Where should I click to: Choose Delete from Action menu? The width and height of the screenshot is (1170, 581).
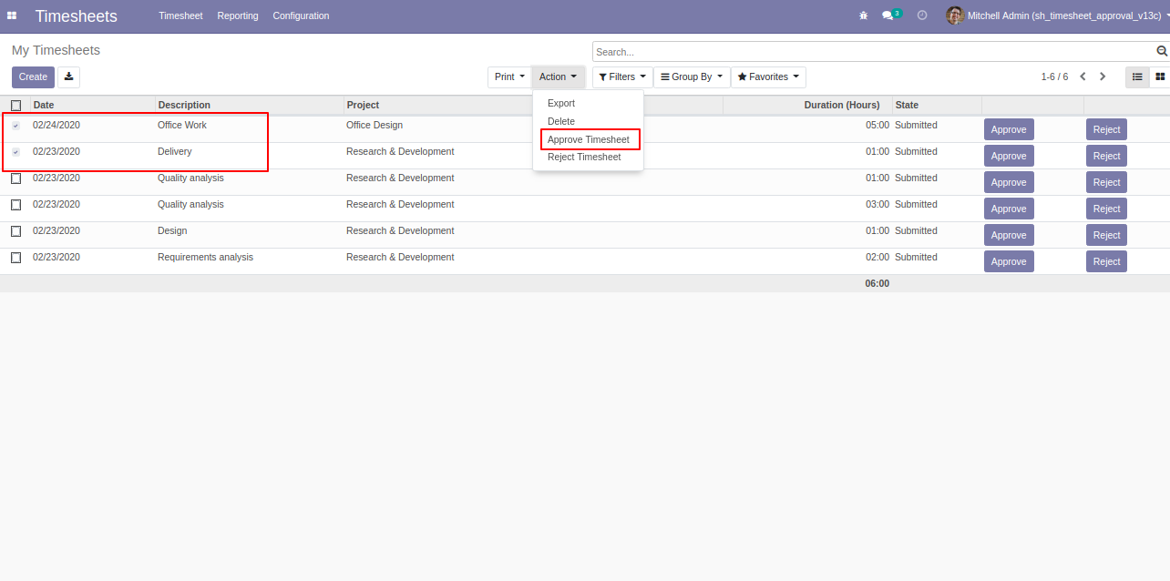pos(561,121)
